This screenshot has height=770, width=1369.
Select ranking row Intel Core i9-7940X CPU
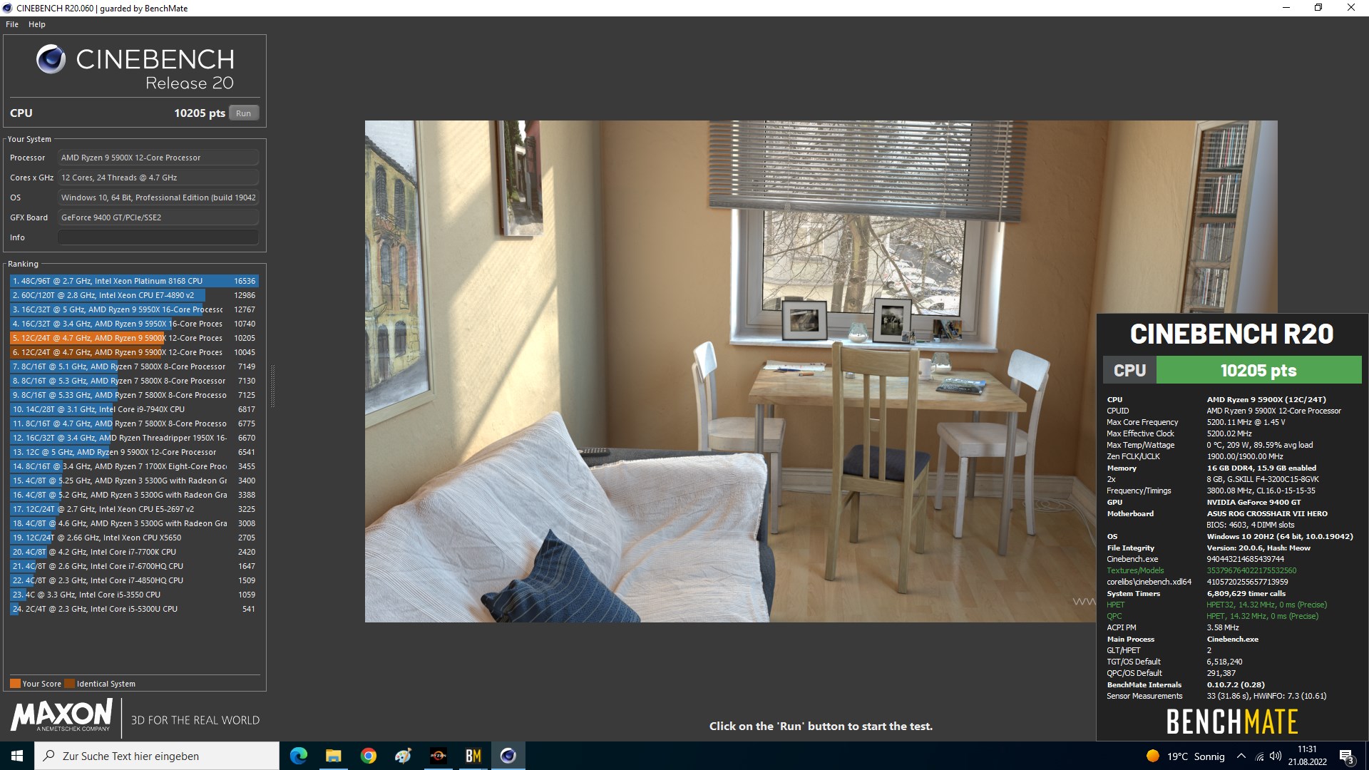134,409
